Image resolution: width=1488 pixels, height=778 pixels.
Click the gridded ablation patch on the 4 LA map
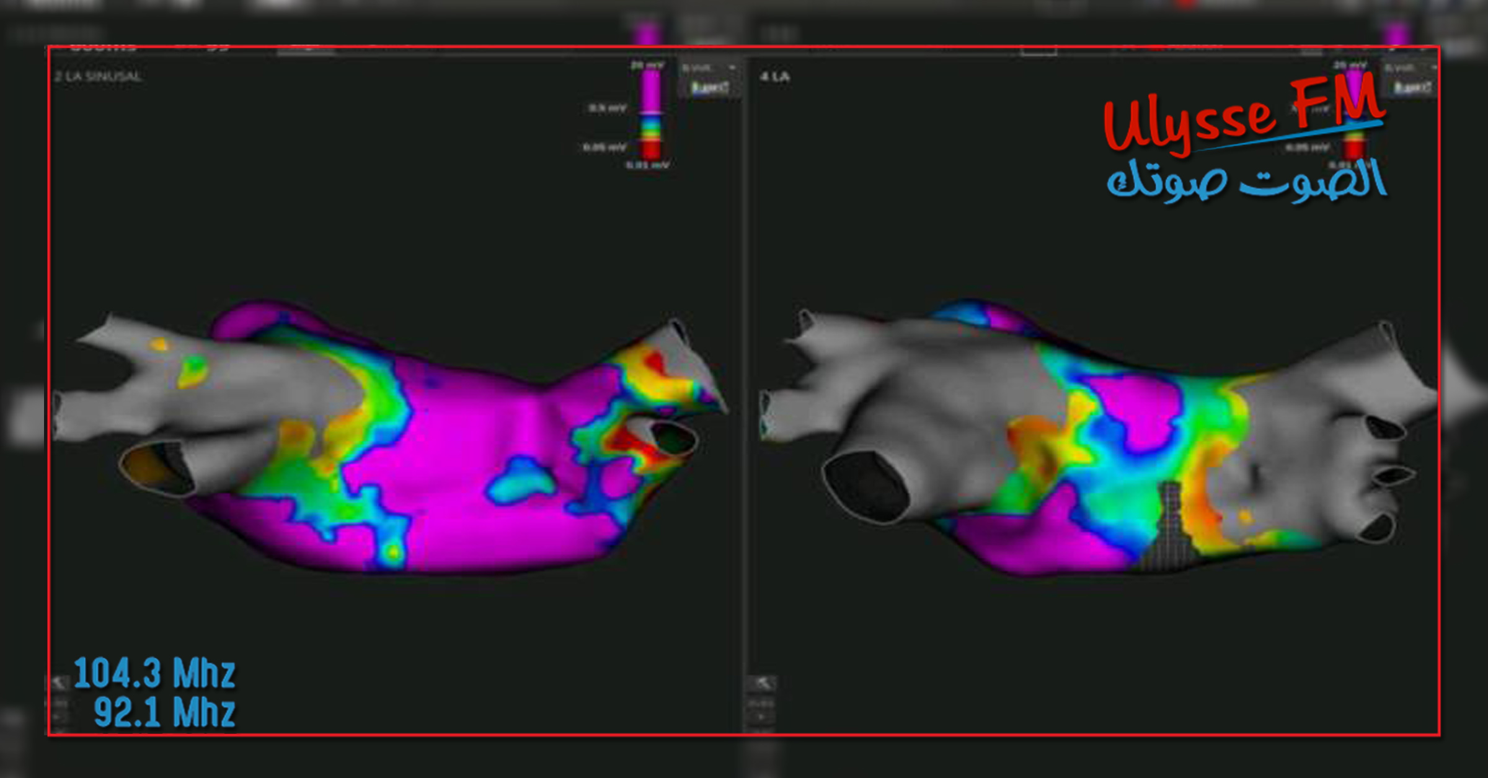[1172, 527]
